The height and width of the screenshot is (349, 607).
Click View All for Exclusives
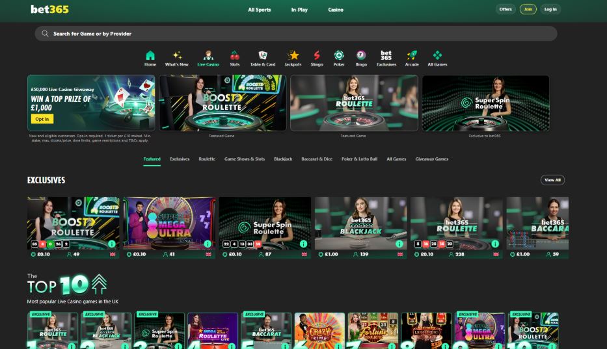tap(552, 180)
